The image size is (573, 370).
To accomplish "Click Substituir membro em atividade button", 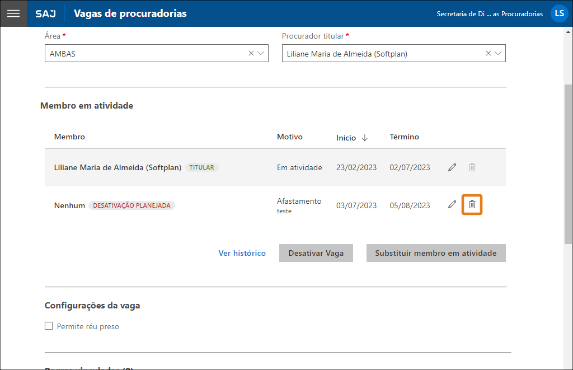I will 435,253.
